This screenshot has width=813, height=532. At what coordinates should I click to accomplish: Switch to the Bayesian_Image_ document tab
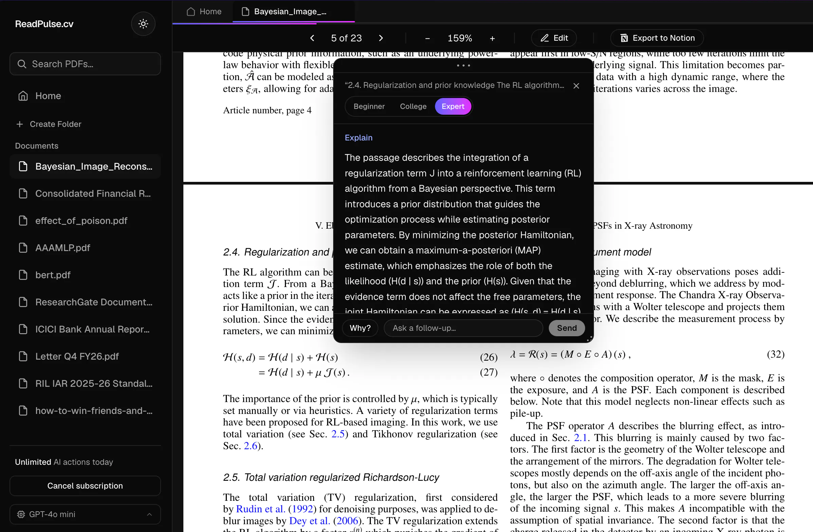pos(293,12)
